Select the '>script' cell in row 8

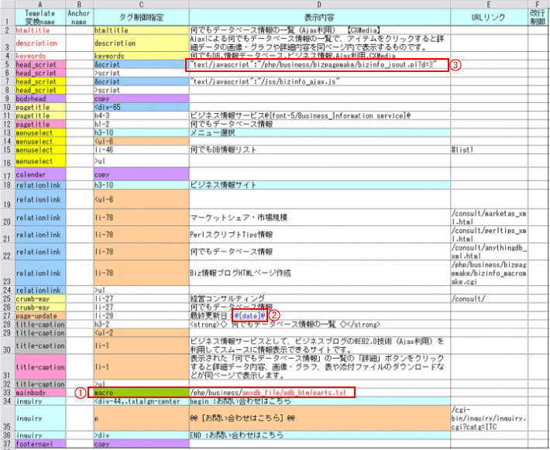click(141, 90)
